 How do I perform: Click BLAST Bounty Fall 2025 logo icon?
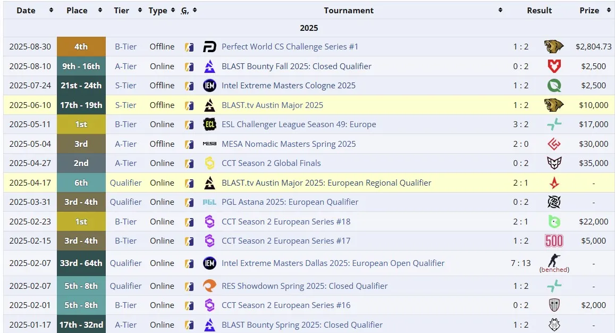(209, 66)
